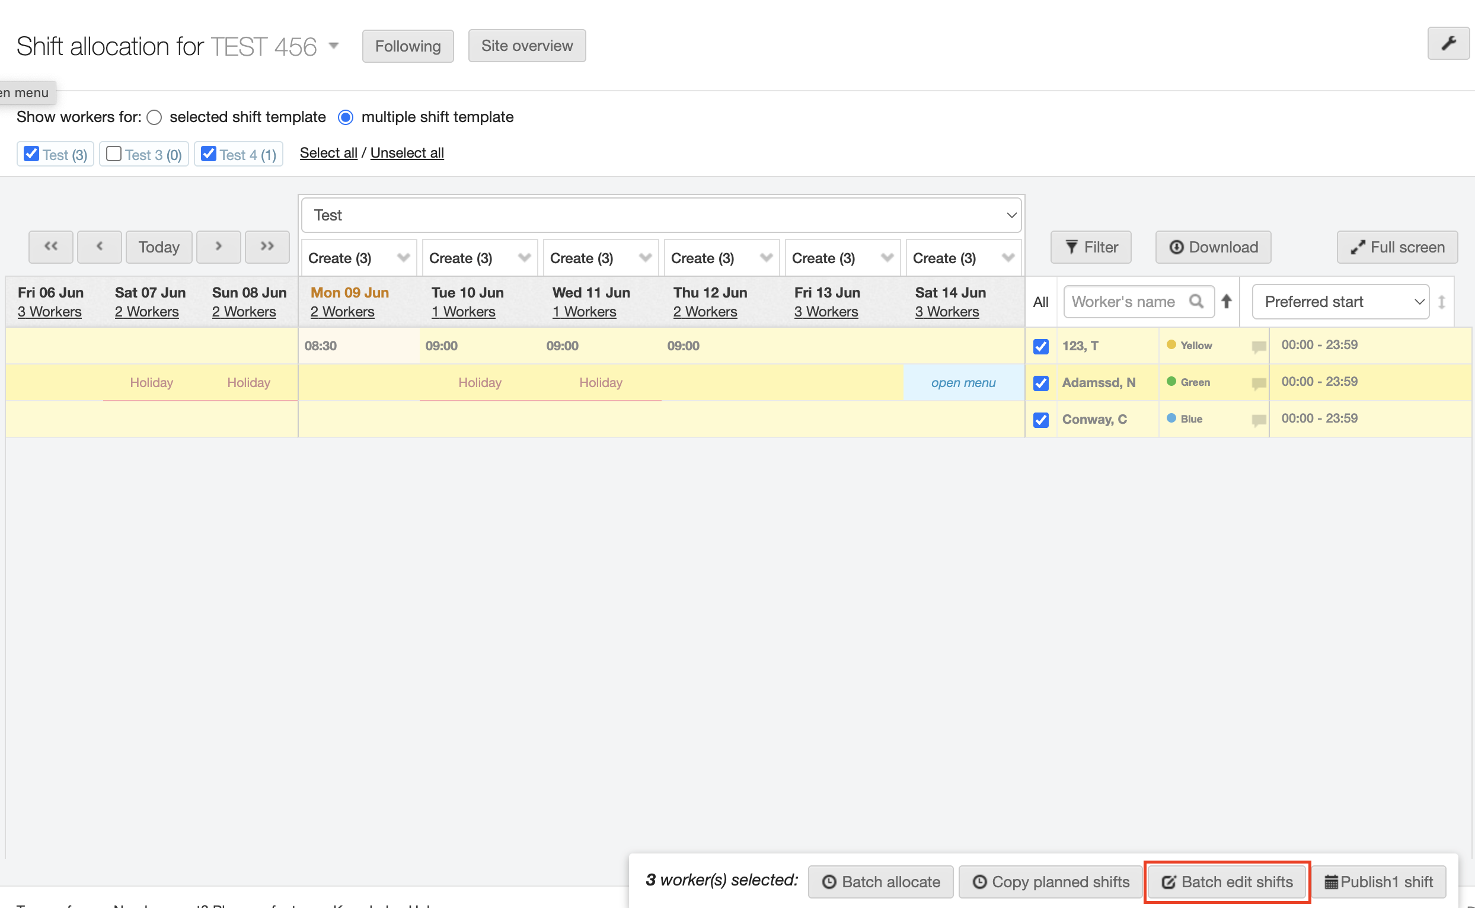
Task: Expand the Test shift template dropdown
Action: coord(661,215)
